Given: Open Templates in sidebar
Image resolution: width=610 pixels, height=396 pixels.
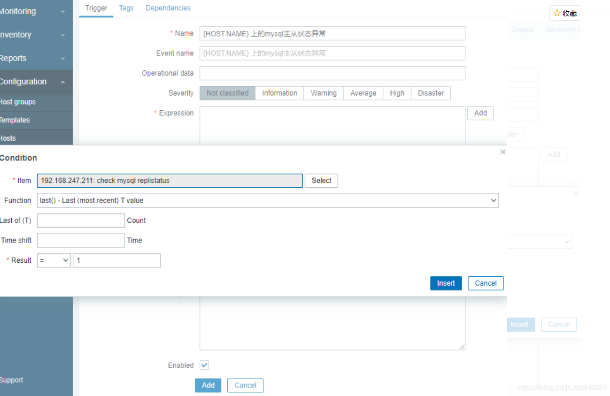Looking at the screenshot, I should [x=36, y=120].
